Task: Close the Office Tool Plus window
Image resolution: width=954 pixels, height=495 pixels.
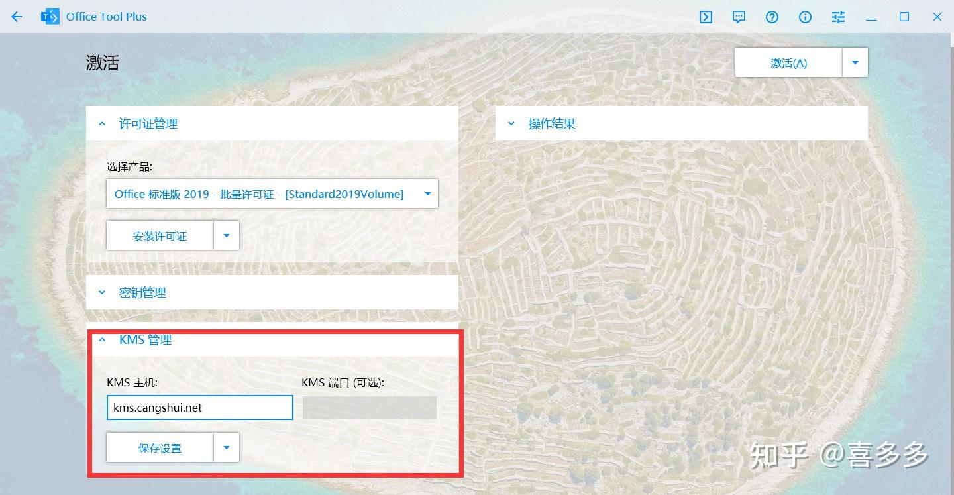Action: click(937, 17)
